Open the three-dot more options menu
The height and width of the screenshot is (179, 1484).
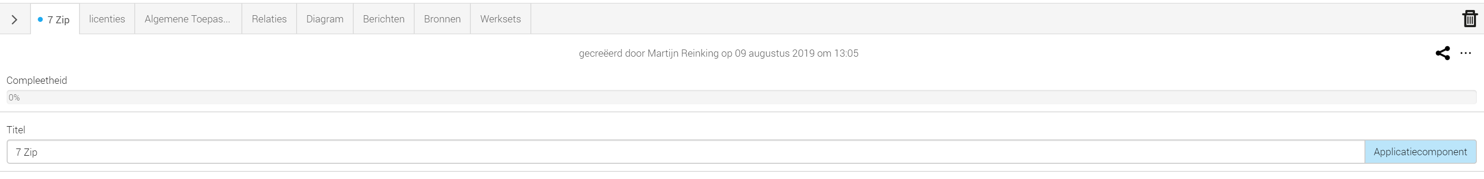1465,53
